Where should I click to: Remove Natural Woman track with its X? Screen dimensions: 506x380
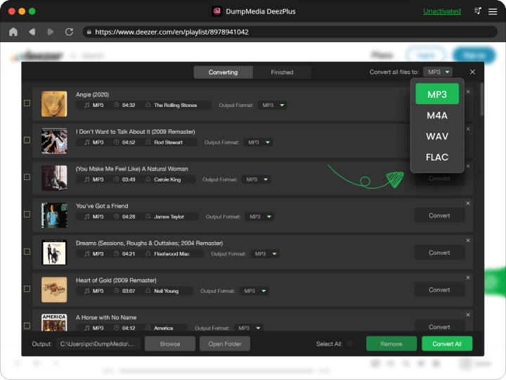[468, 166]
